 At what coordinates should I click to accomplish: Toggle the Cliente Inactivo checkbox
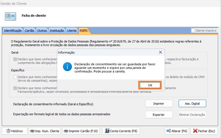[x=193, y=31]
